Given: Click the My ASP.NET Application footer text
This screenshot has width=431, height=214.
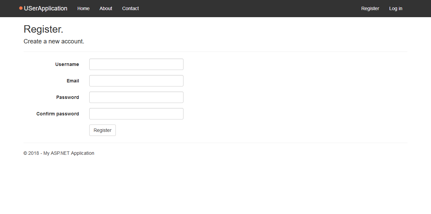Looking at the screenshot, I should point(69,153).
